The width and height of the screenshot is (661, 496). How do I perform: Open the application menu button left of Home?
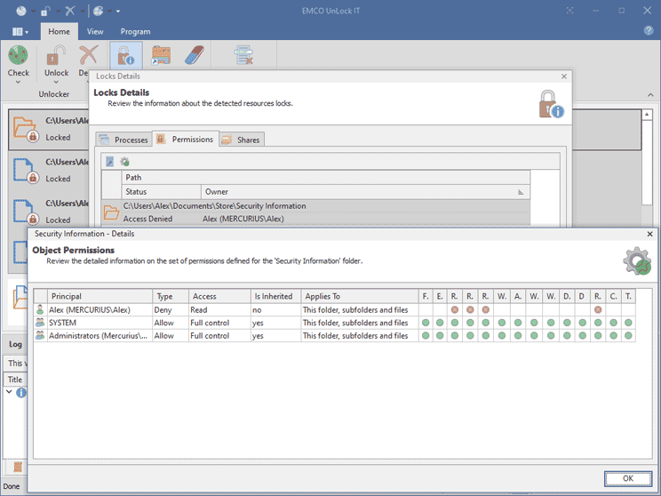point(20,31)
